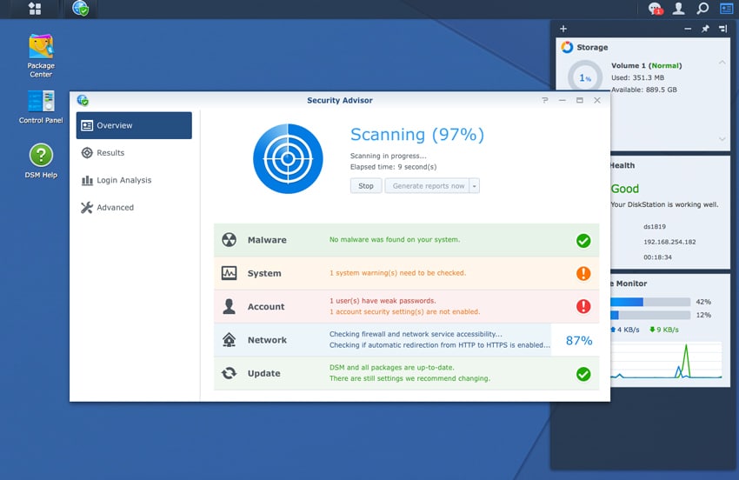Click the Network house icon

point(229,339)
